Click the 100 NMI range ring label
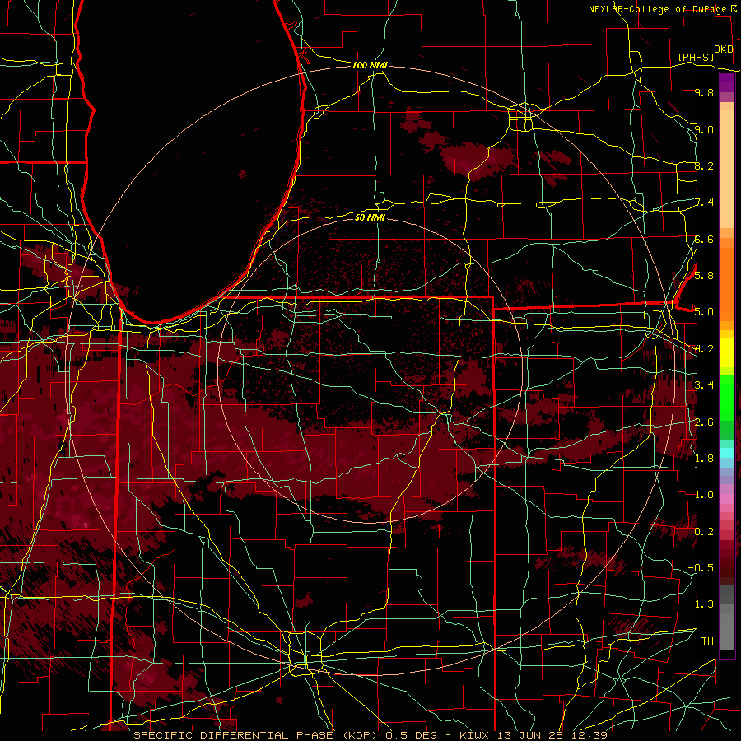Viewport: 741px width, 741px height. (x=370, y=65)
